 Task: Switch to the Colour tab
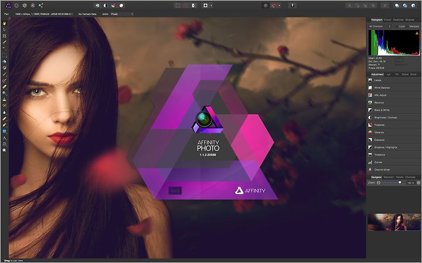pyautogui.click(x=387, y=20)
